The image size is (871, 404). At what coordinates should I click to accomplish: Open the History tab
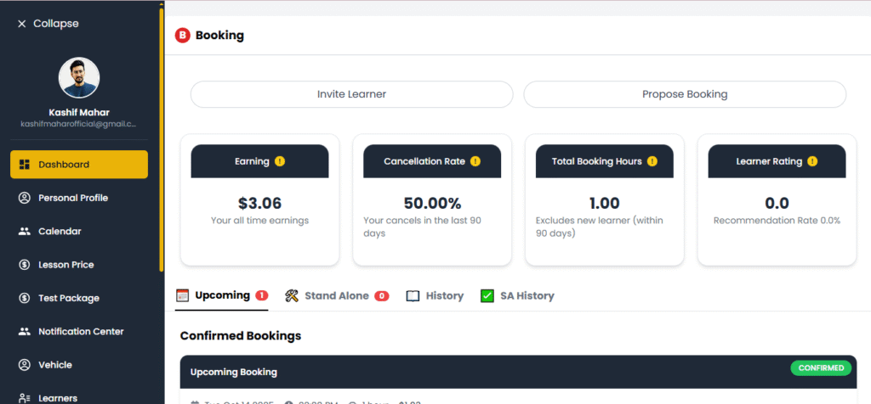click(435, 296)
